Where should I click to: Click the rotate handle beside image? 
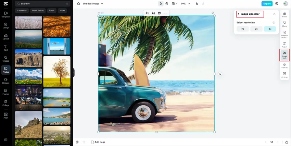click(220, 74)
